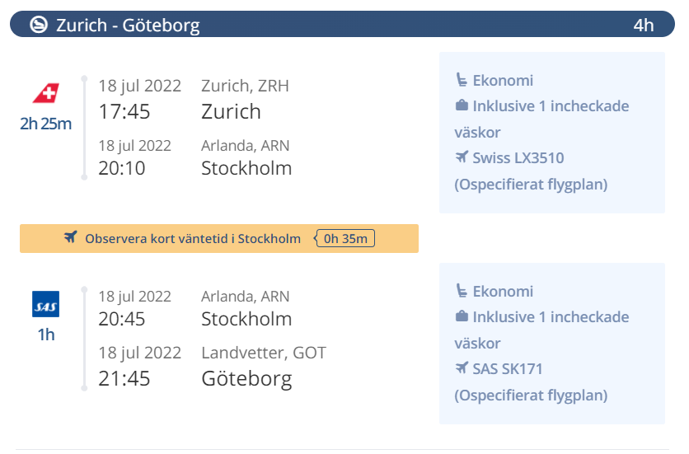The image size is (689, 454).
Task: Click the 21:45 arrival time in Göteborg
Action: (124, 378)
